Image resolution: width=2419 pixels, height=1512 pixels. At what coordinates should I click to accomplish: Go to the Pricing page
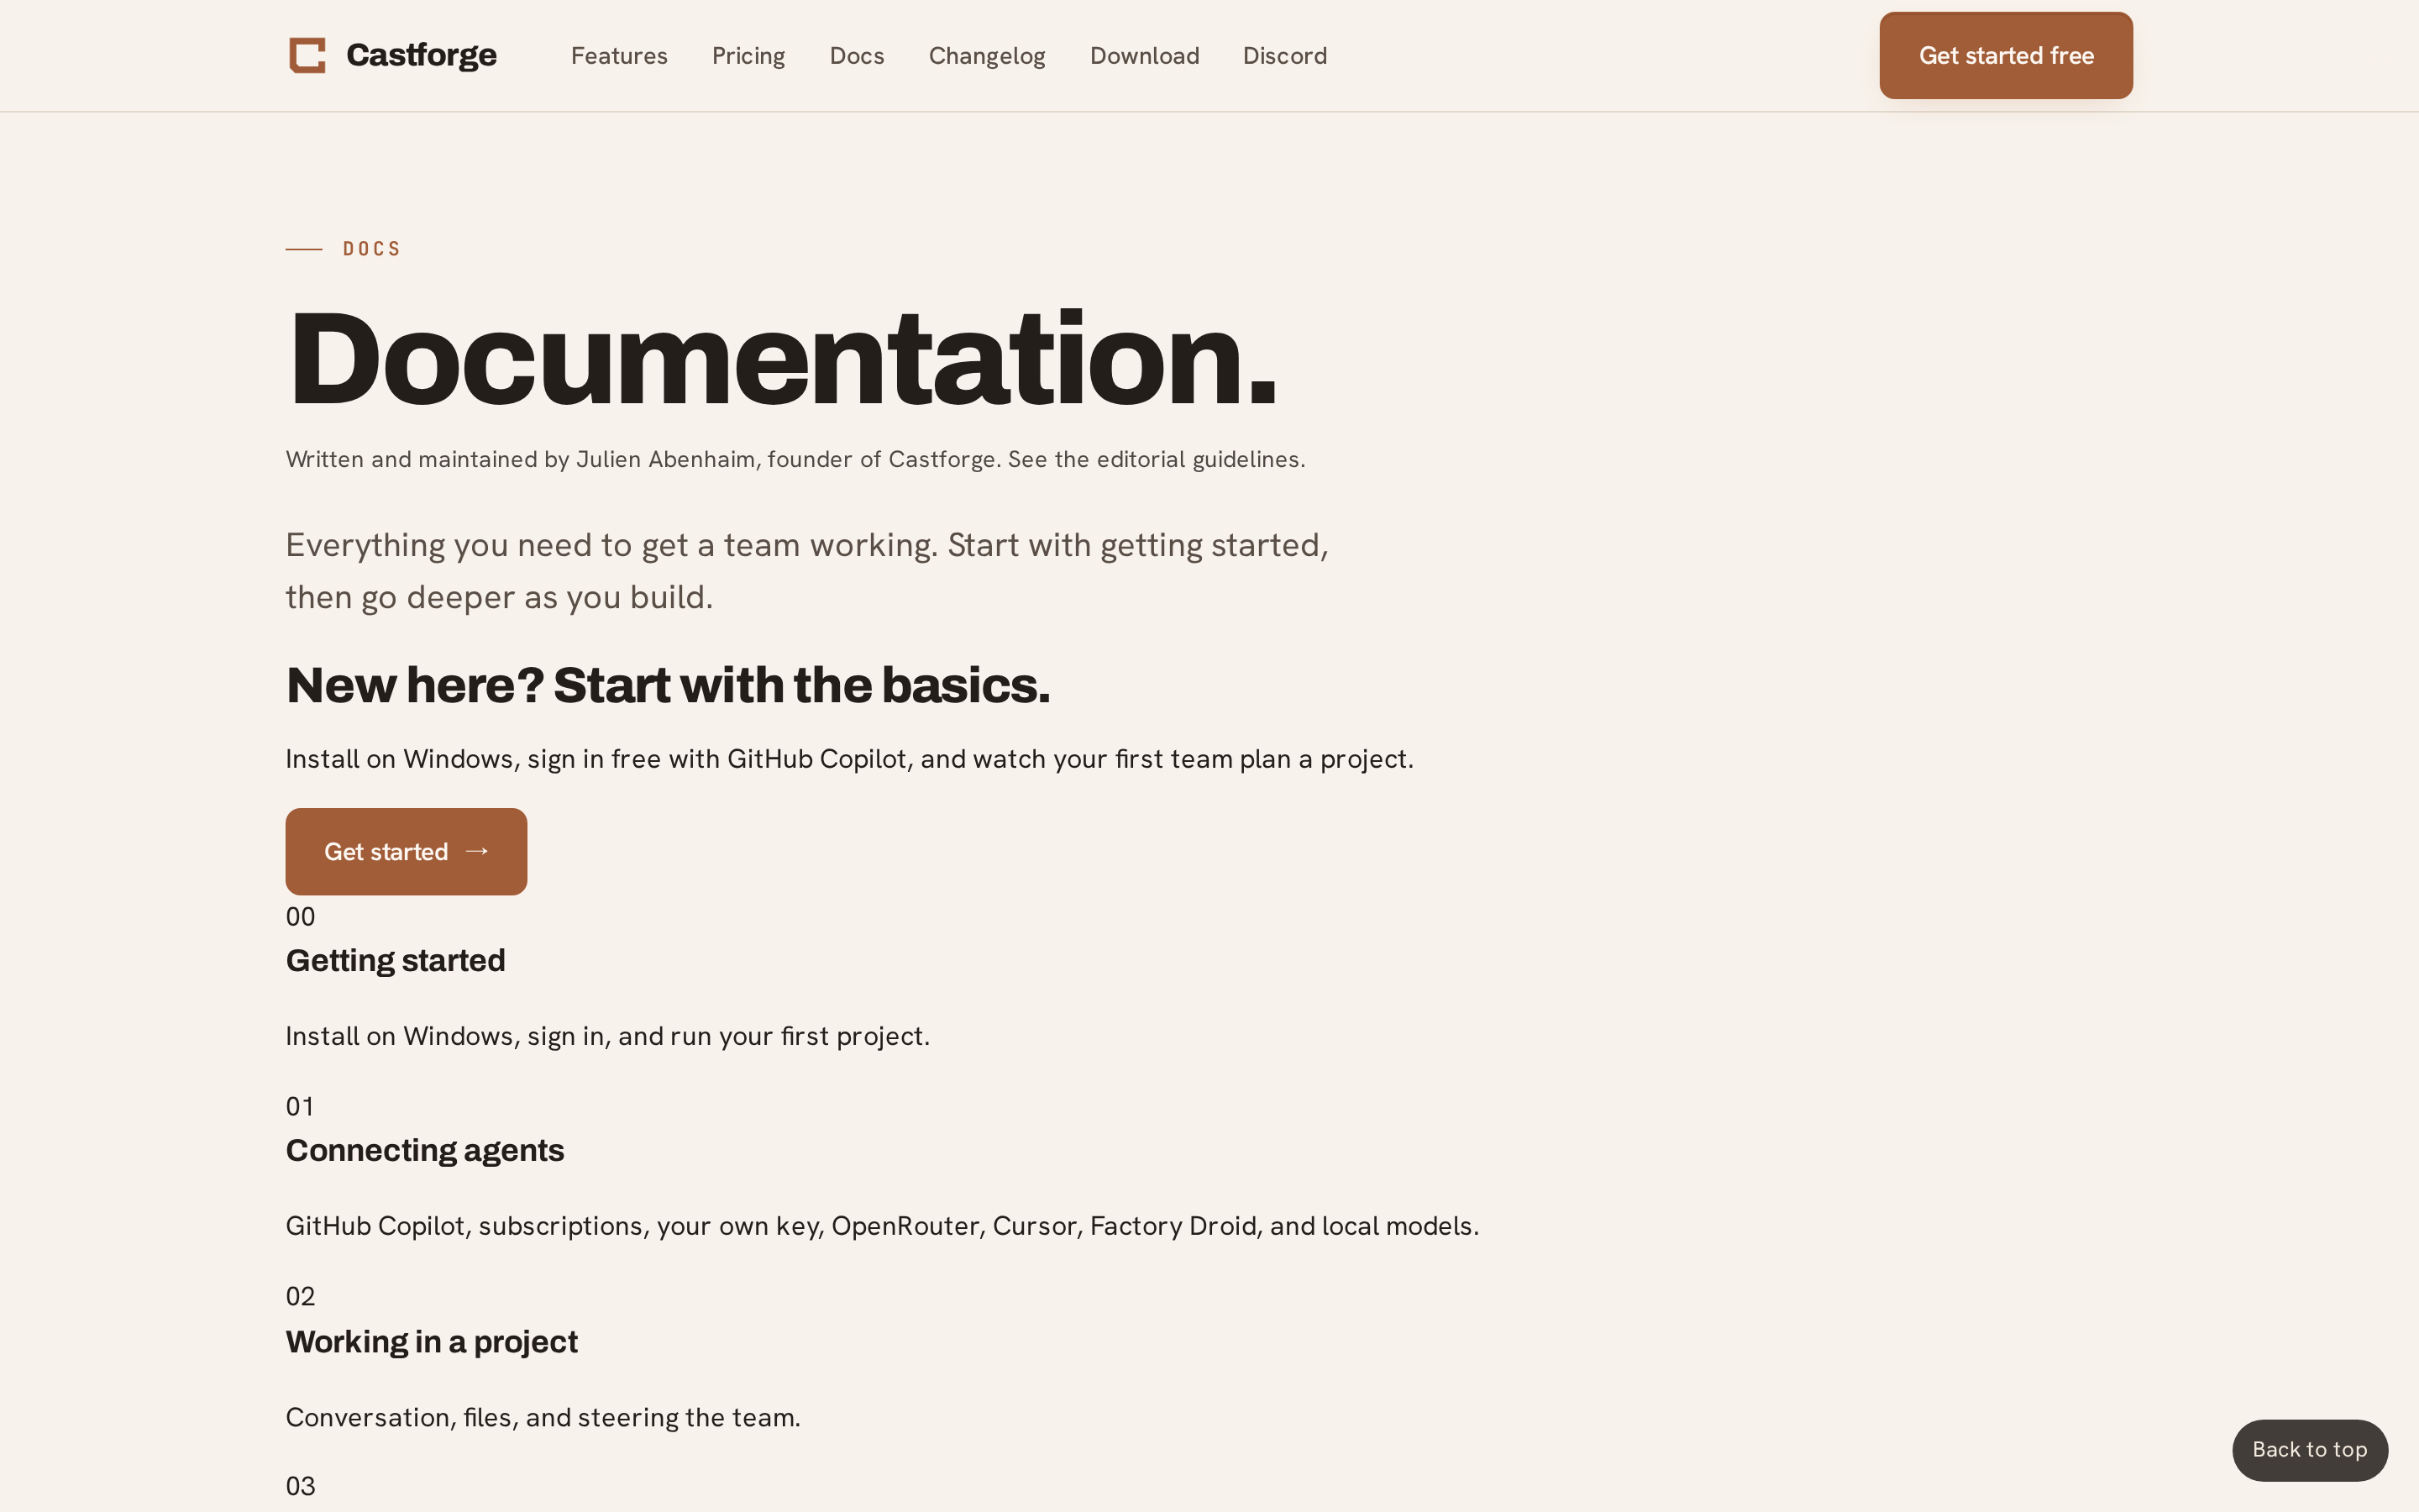(748, 56)
